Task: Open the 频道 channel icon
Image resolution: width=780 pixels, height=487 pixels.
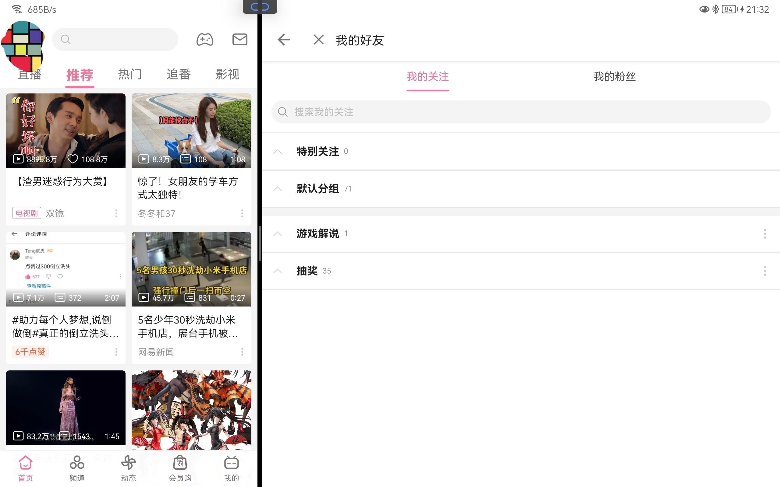Action: (x=77, y=463)
